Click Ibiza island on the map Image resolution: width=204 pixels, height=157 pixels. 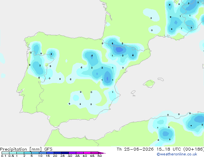coord(133,92)
